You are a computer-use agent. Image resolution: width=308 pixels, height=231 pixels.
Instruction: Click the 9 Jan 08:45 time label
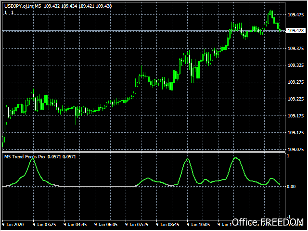(x=167, y=225)
